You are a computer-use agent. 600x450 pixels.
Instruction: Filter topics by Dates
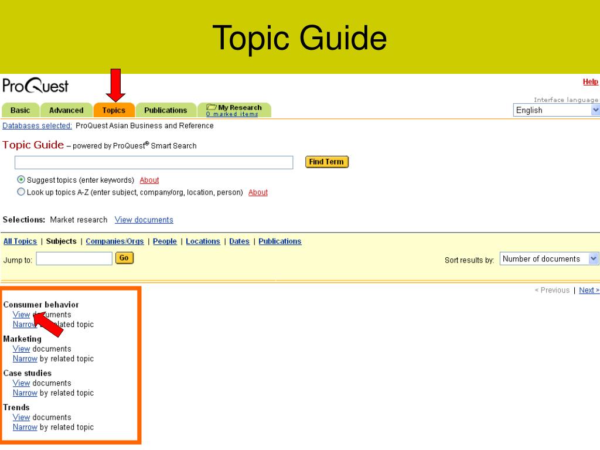click(x=239, y=241)
